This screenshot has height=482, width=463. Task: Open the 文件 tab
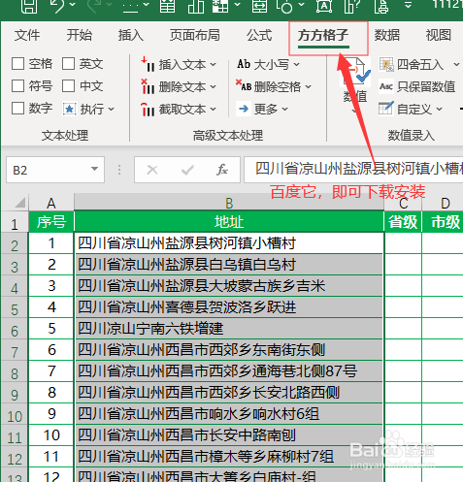coord(27,35)
